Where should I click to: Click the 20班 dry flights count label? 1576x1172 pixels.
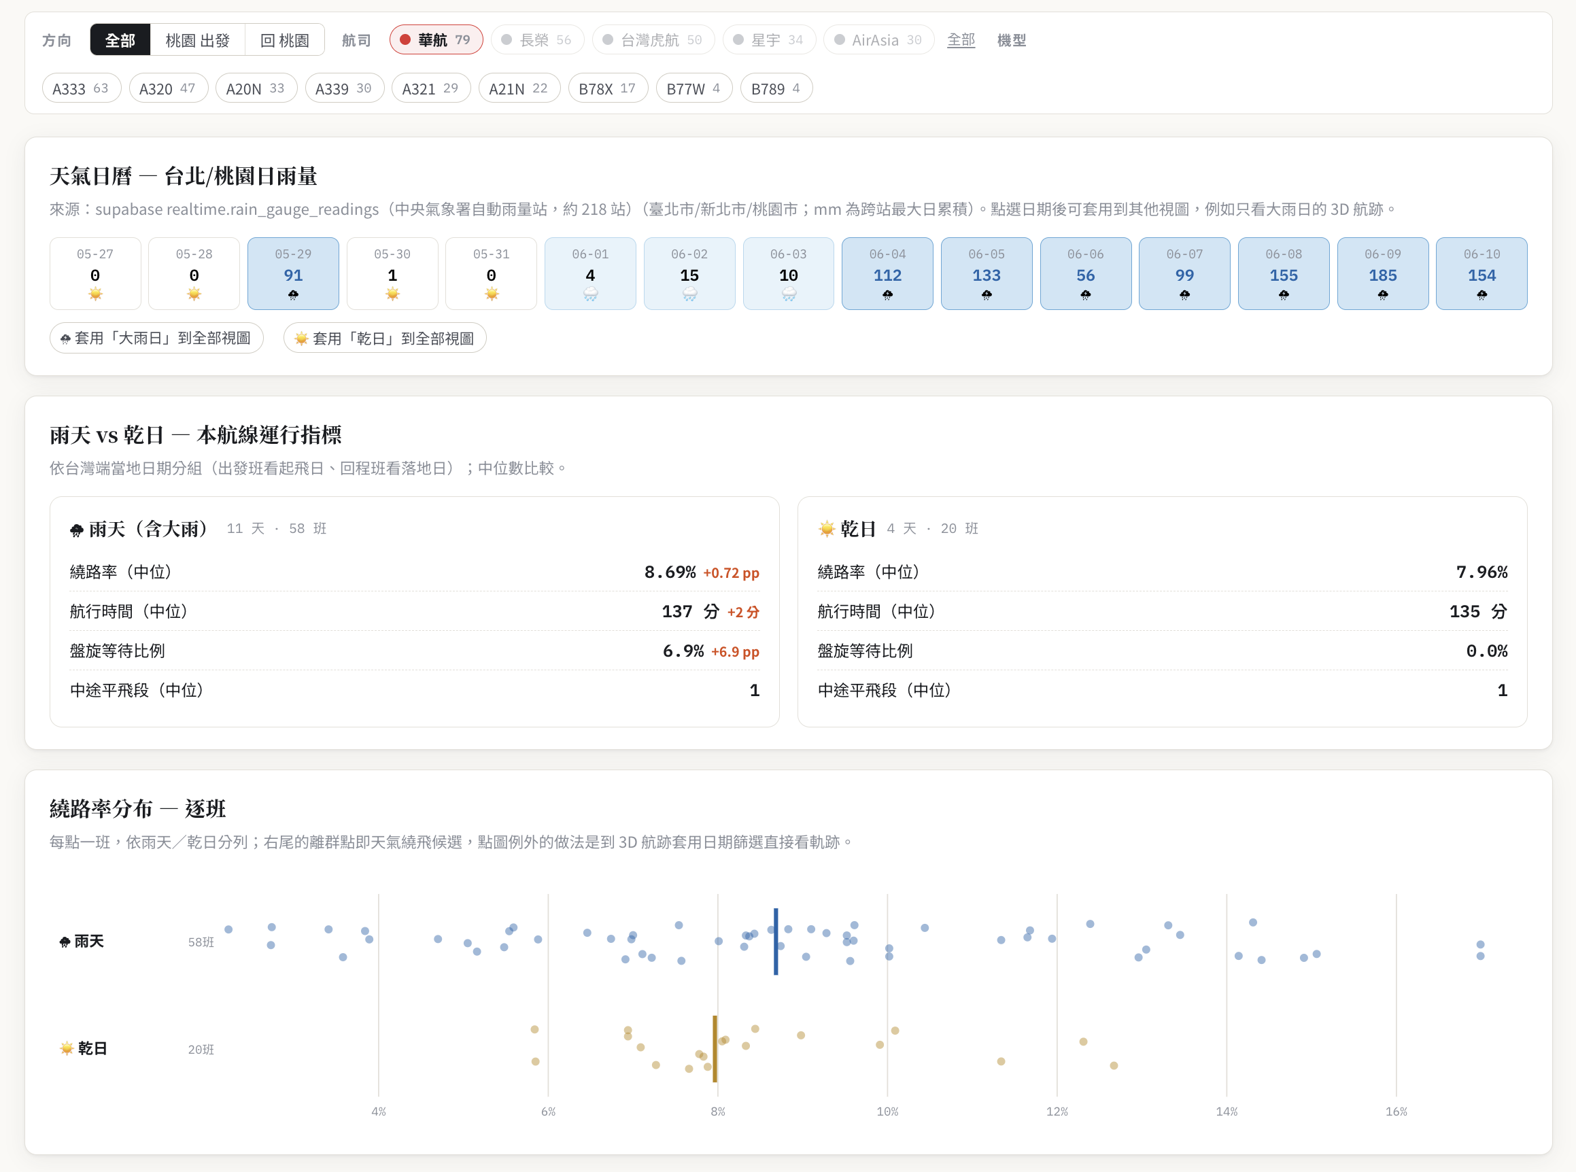(x=201, y=1049)
